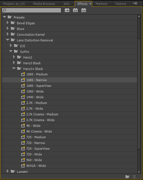143x180 pixels.
Task: Click the 4K - Wide preset icon
Action: (23, 126)
